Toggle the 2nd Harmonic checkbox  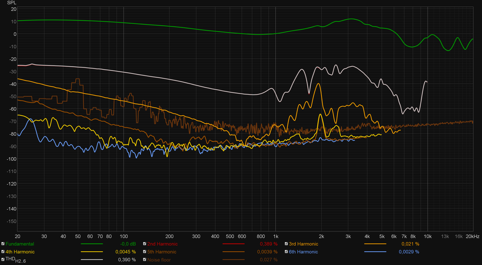point(144,244)
